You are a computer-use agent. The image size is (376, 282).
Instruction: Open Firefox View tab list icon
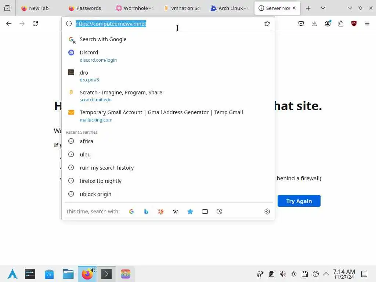[x=7, y=8]
